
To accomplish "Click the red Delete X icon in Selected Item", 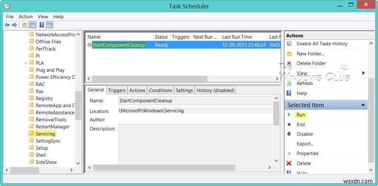I will pyautogui.click(x=289, y=163).
